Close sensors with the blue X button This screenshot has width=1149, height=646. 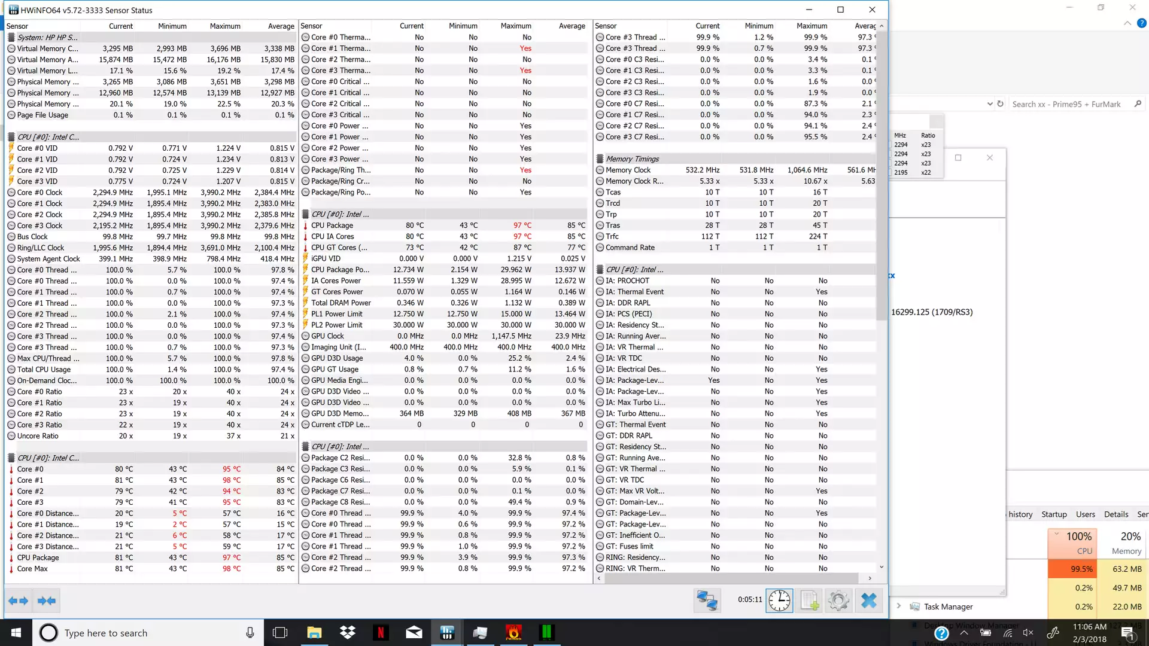pos(869,601)
